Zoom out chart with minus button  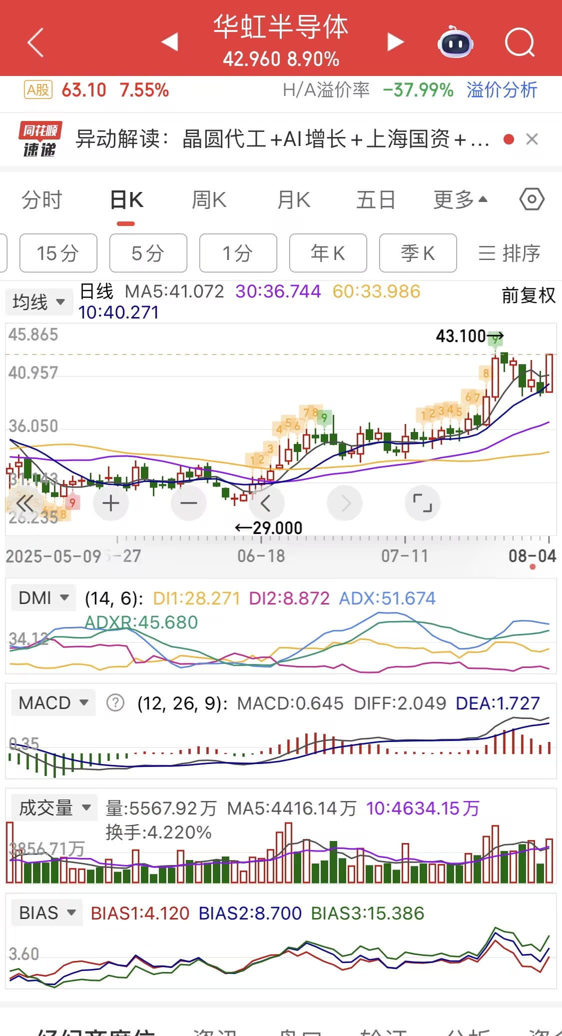(x=188, y=502)
